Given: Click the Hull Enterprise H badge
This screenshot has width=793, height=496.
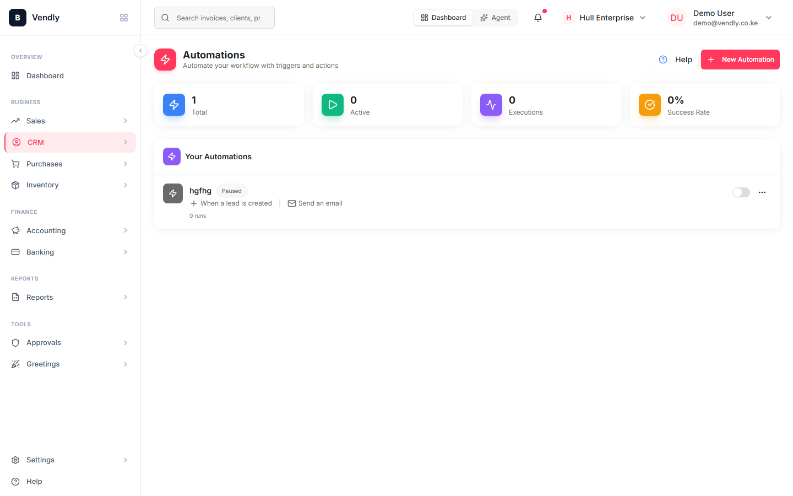Looking at the screenshot, I should point(569,18).
